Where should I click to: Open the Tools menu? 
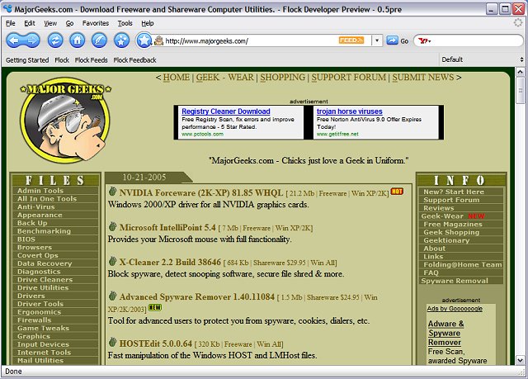pyautogui.click(x=125, y=23)
